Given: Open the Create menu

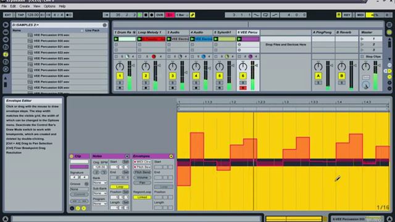Looking at the screenshot, I should coord(25,6).
